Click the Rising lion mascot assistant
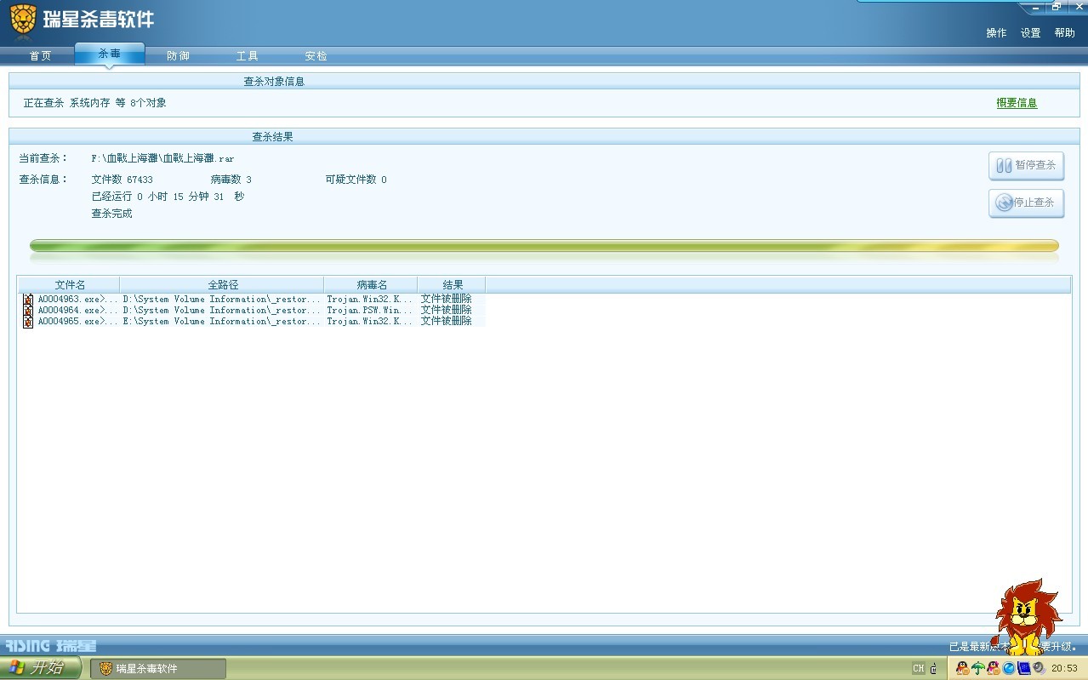 [1027, 617]
